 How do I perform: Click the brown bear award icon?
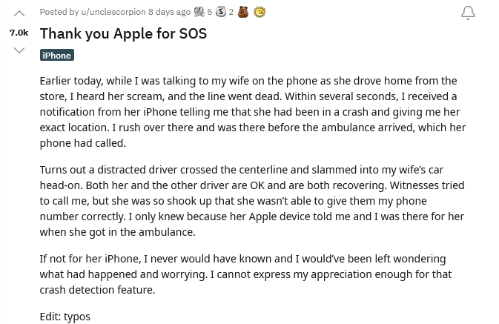pos(243,12)
